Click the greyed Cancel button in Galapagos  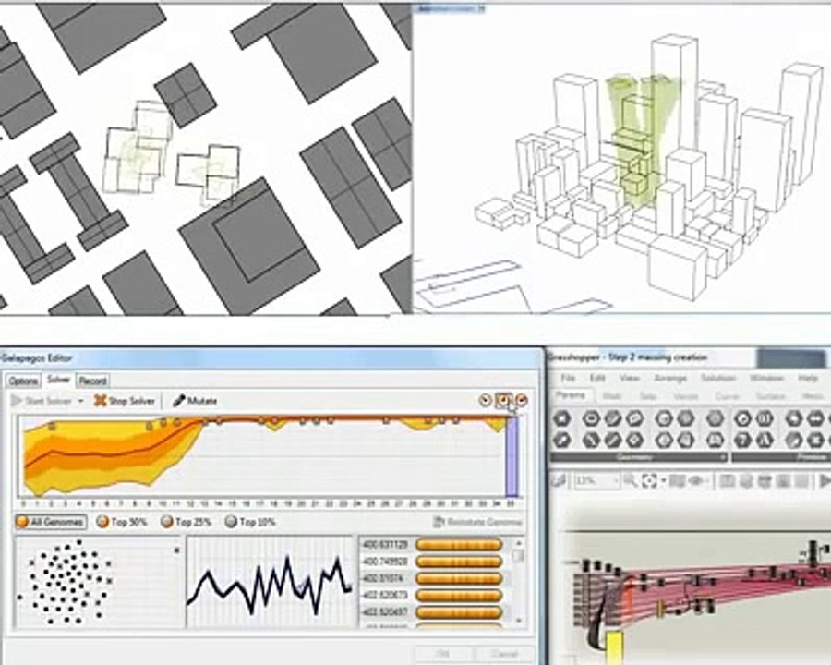[x=504, y=654]
